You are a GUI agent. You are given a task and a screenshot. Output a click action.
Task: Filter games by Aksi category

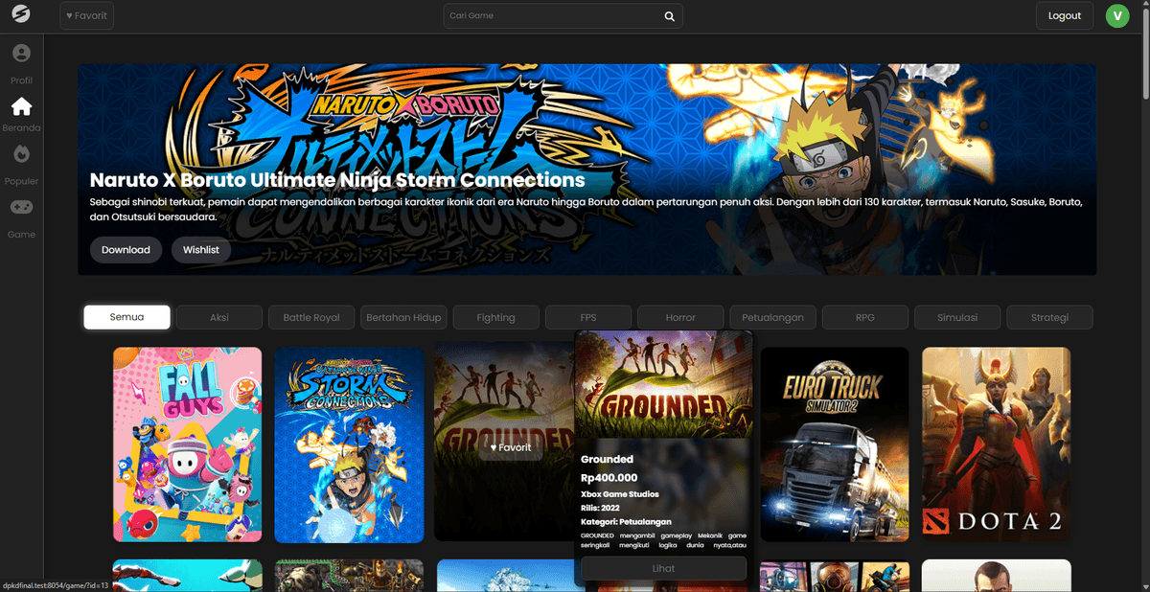pyautogui.click(x=219, y=317)
